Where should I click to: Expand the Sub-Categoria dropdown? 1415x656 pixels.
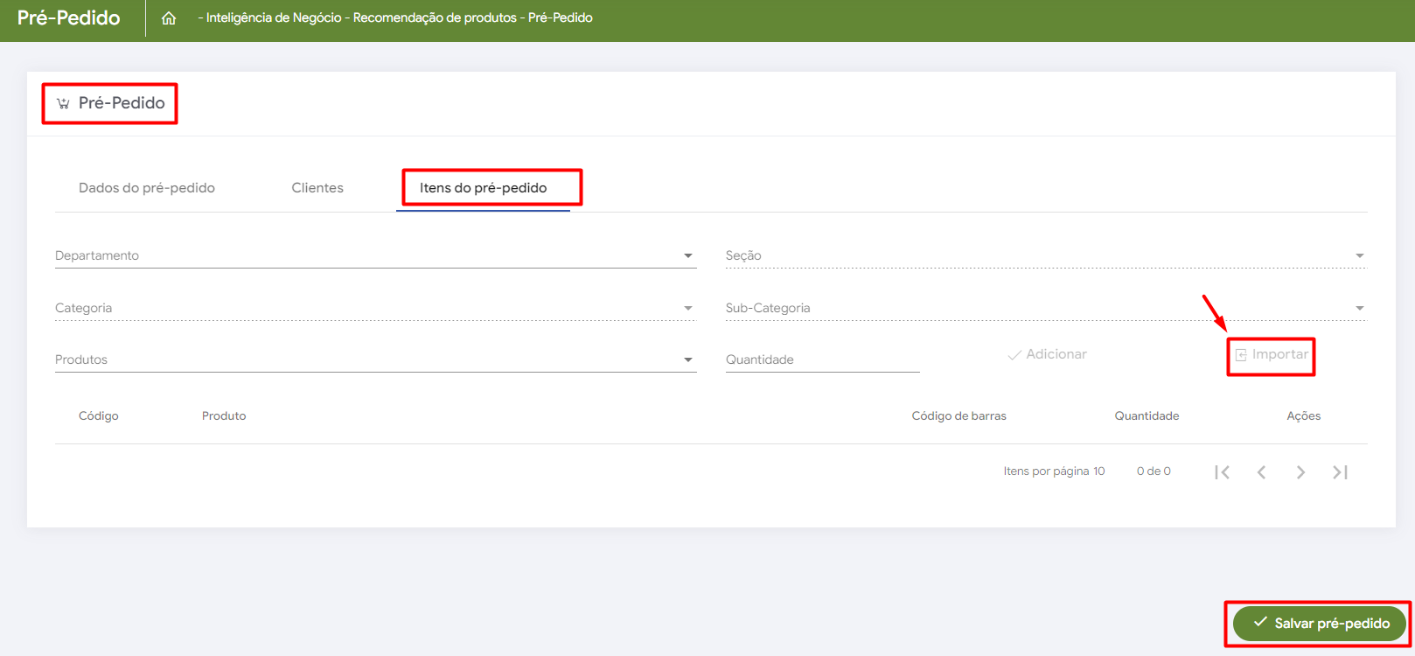(1046, 308)
